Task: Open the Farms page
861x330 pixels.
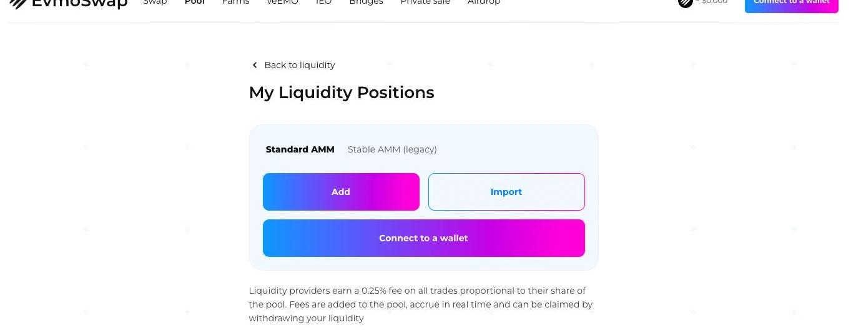Action: tap(235, 2)
